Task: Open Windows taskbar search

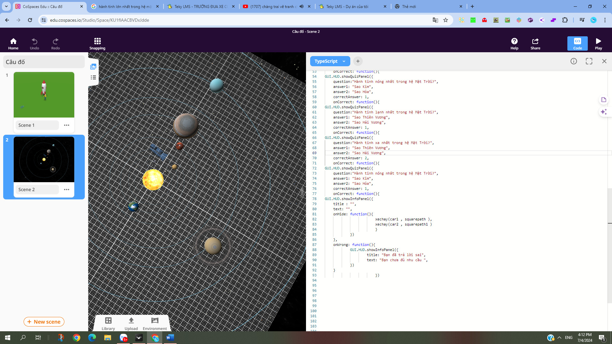Action: [x=23, y=338]
